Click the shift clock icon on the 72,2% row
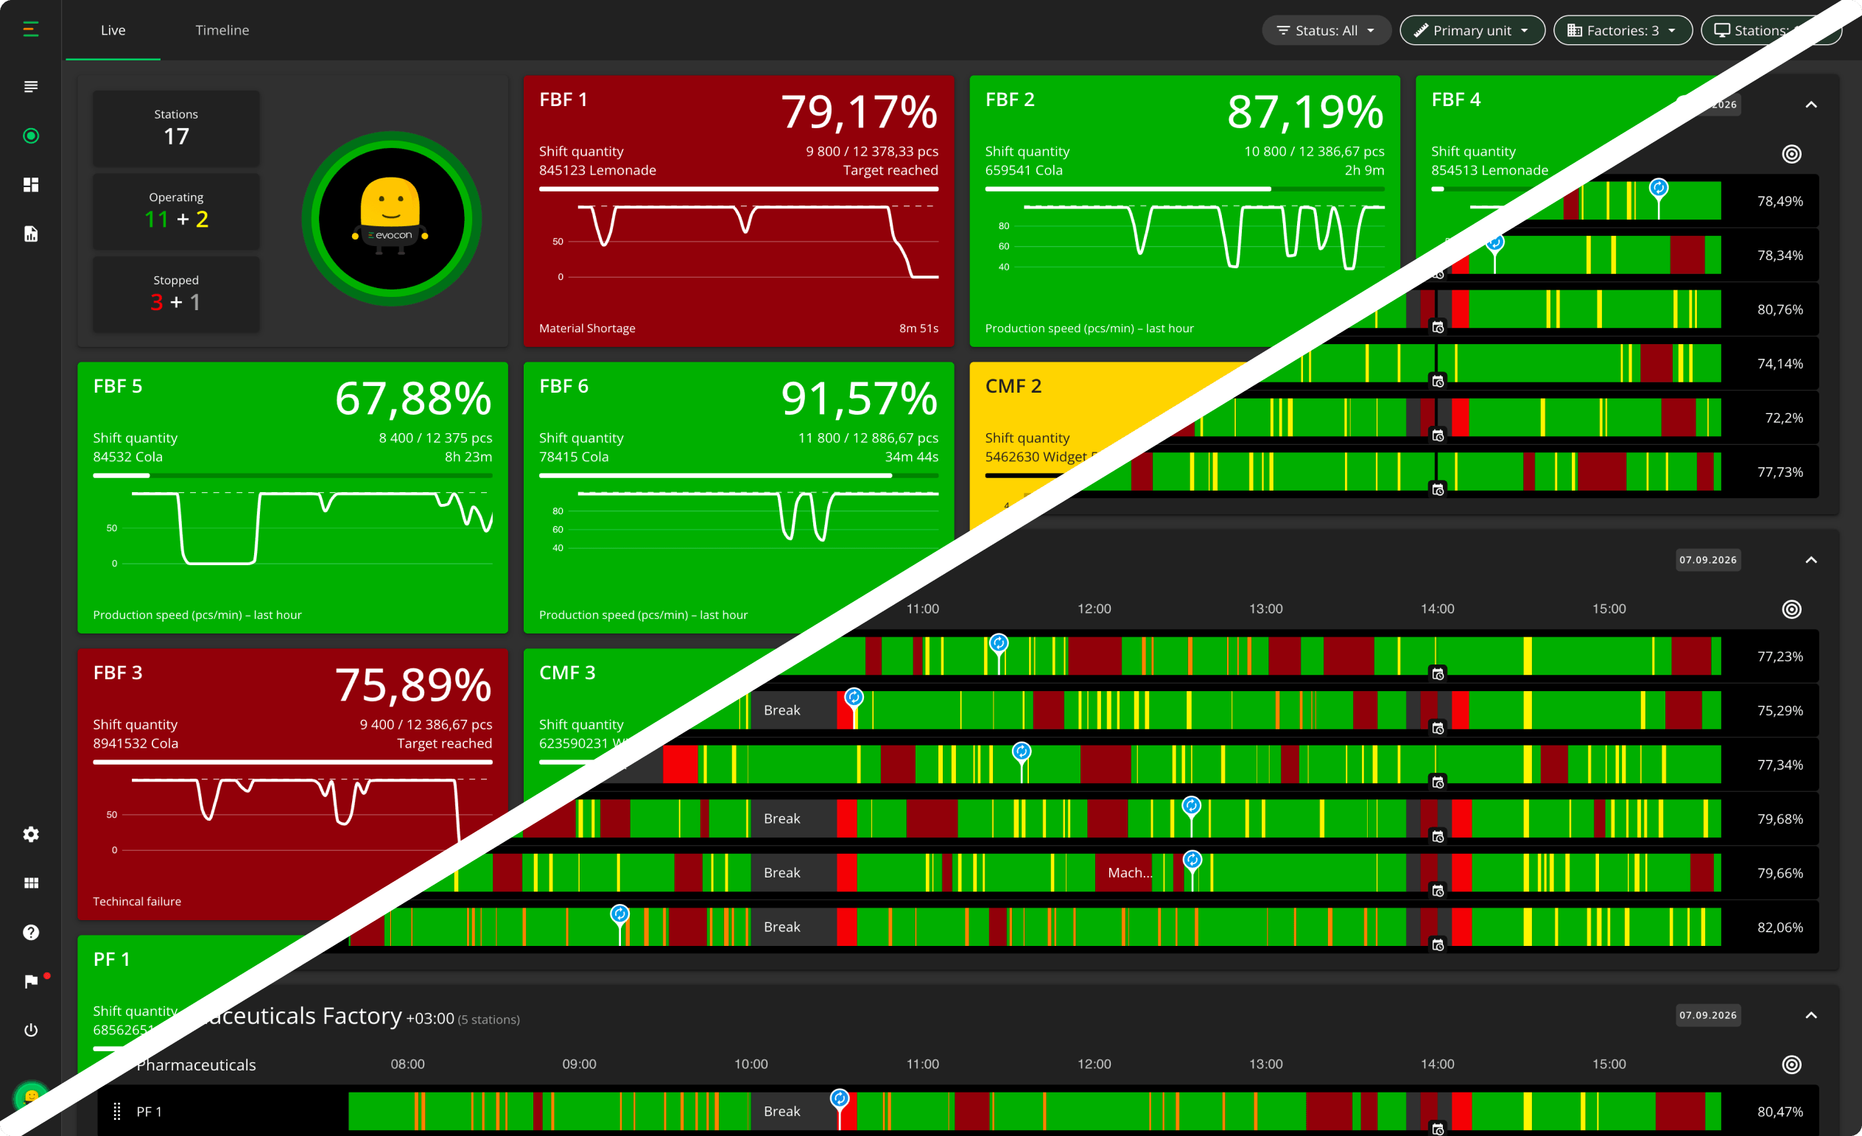Screen dimensions: 1862x1136 (1438, 436)
